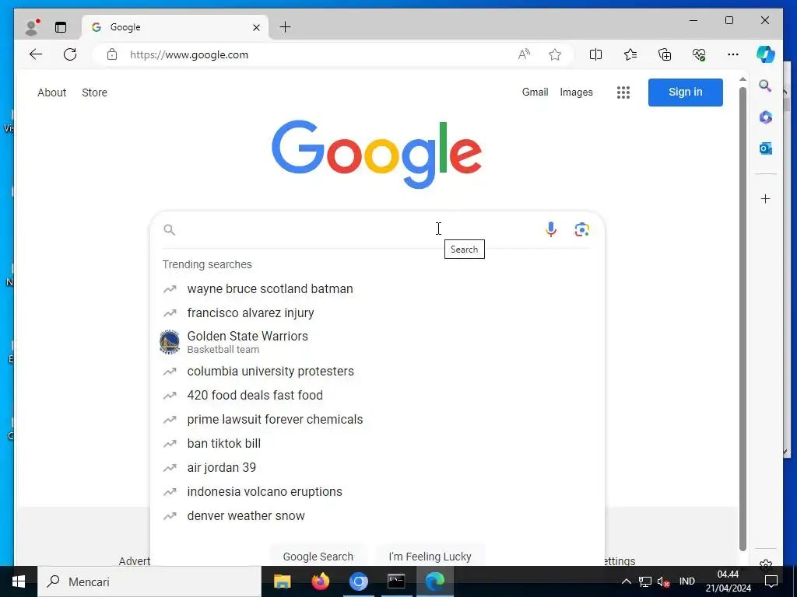The height and width of the screenshot is (597, 797).
Task: Search by image with Lens
Action: 582,229
